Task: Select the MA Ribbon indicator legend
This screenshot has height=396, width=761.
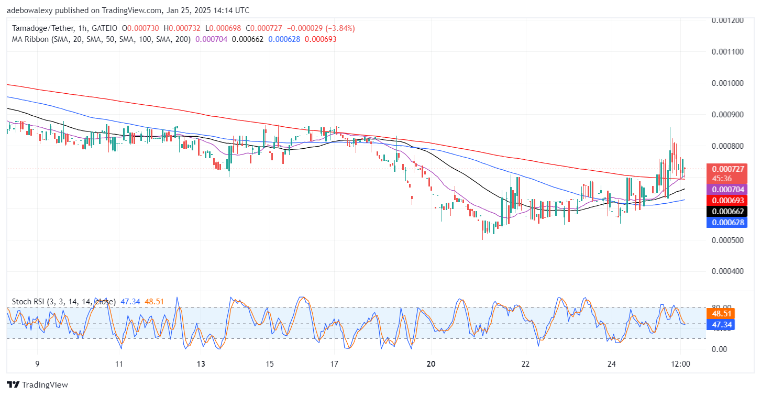Action: click(102, 39)
